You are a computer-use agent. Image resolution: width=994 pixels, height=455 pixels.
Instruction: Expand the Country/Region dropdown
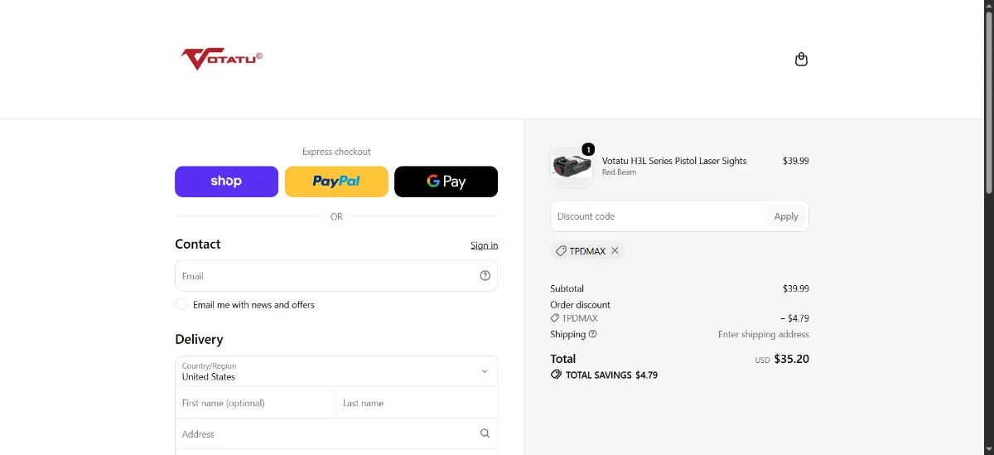pos(336,371)
